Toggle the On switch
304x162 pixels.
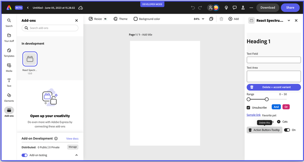pos(287,130)
